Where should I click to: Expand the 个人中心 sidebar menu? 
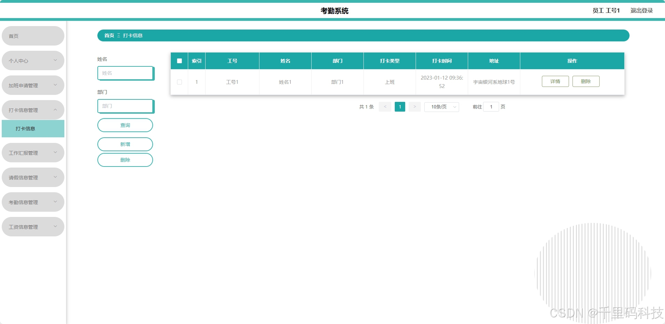pos(33,60)
